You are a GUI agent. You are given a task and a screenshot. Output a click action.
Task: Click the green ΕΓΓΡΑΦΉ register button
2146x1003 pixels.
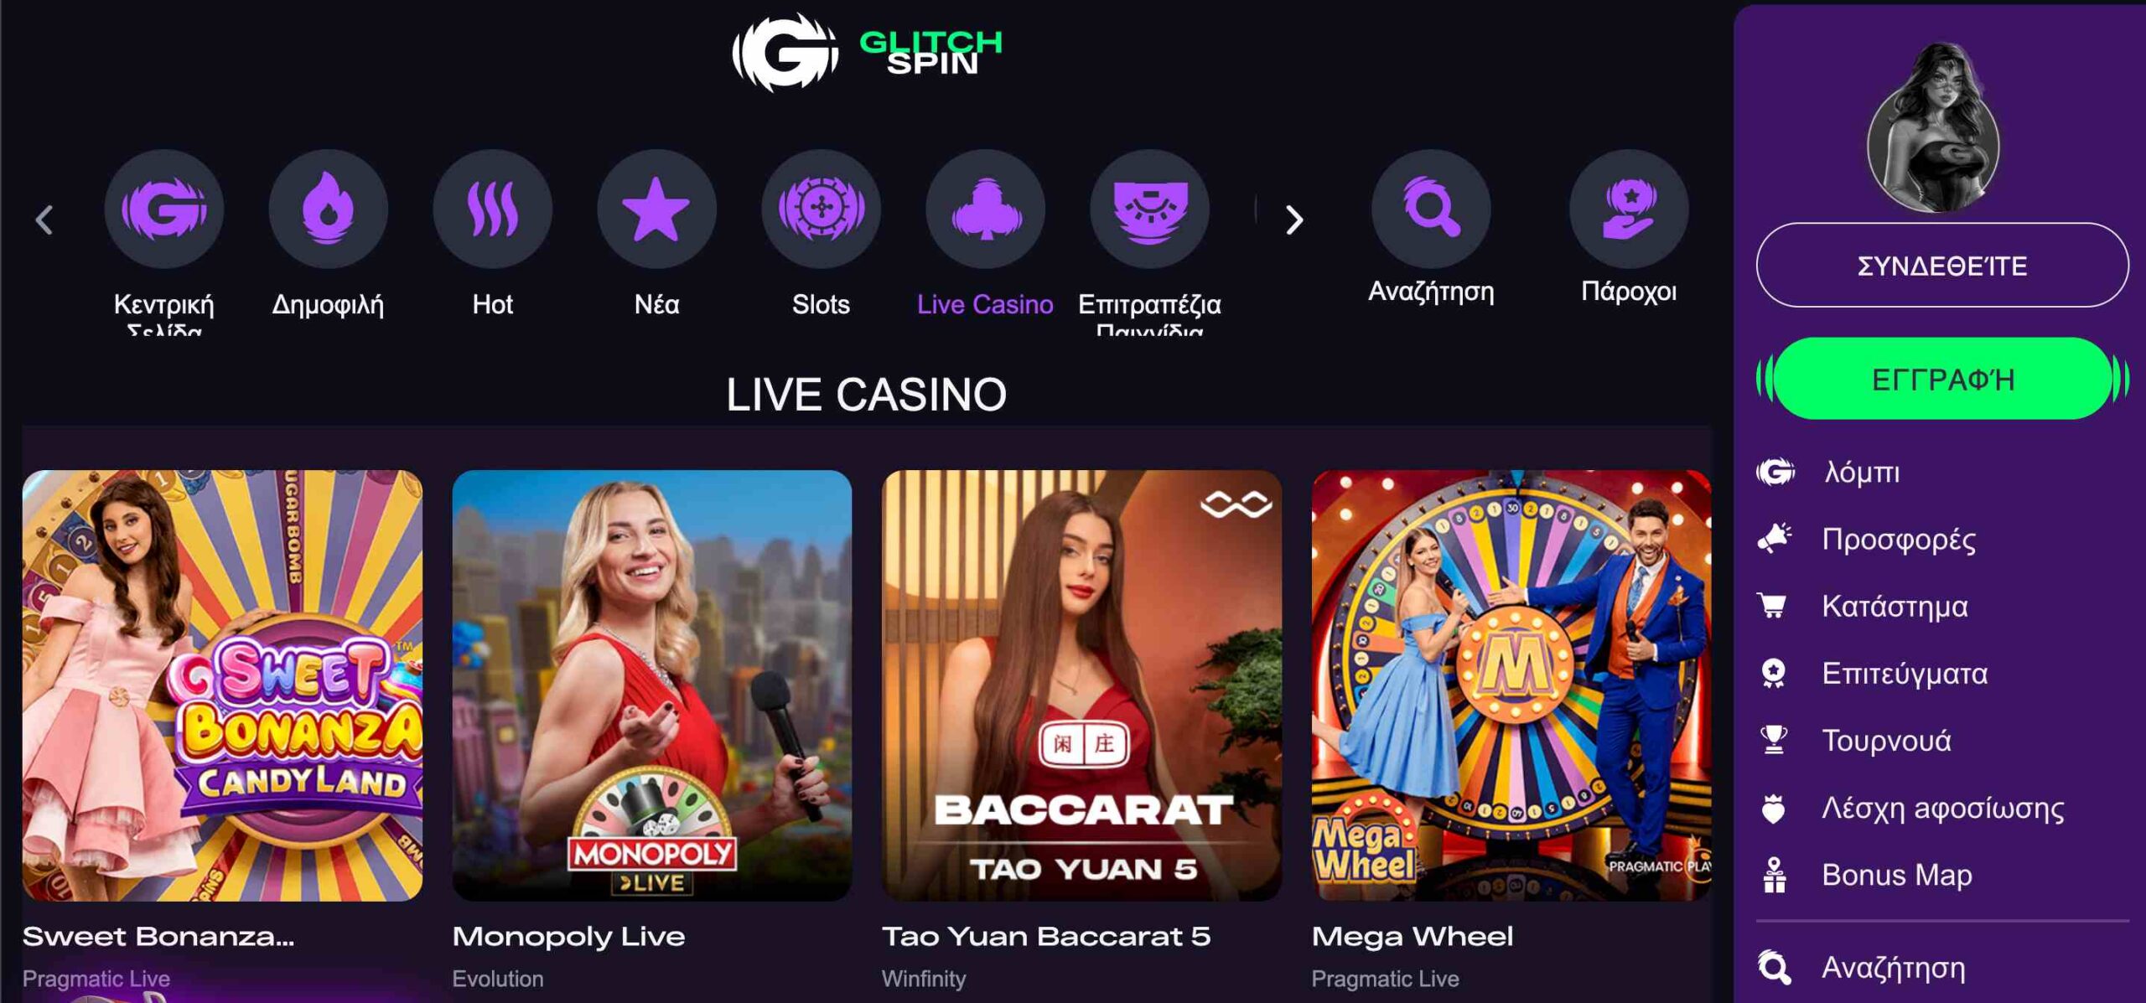point(1941,379)
